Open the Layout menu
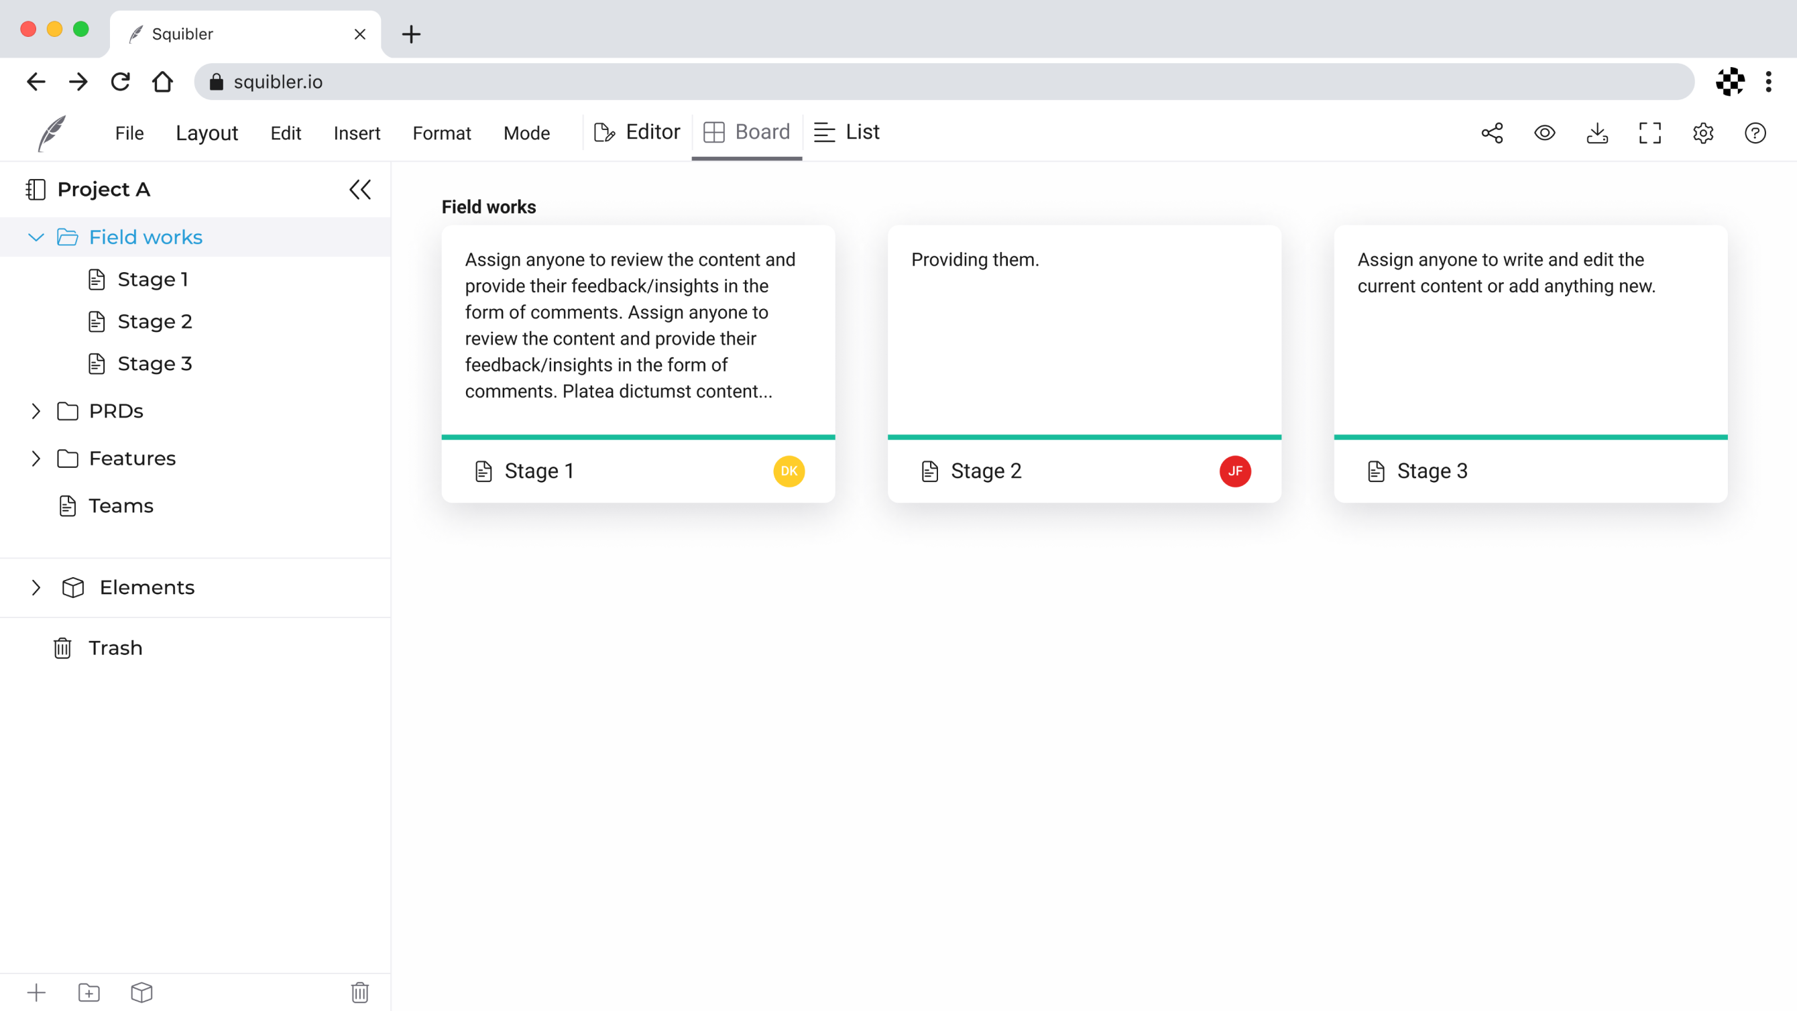Image resolution: width=1797 pixels, height=1011 pixels. [207, 133]
